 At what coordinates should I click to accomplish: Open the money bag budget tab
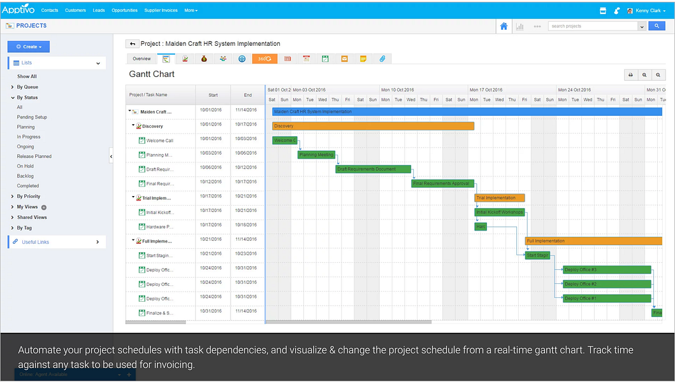tap(204, 59)
